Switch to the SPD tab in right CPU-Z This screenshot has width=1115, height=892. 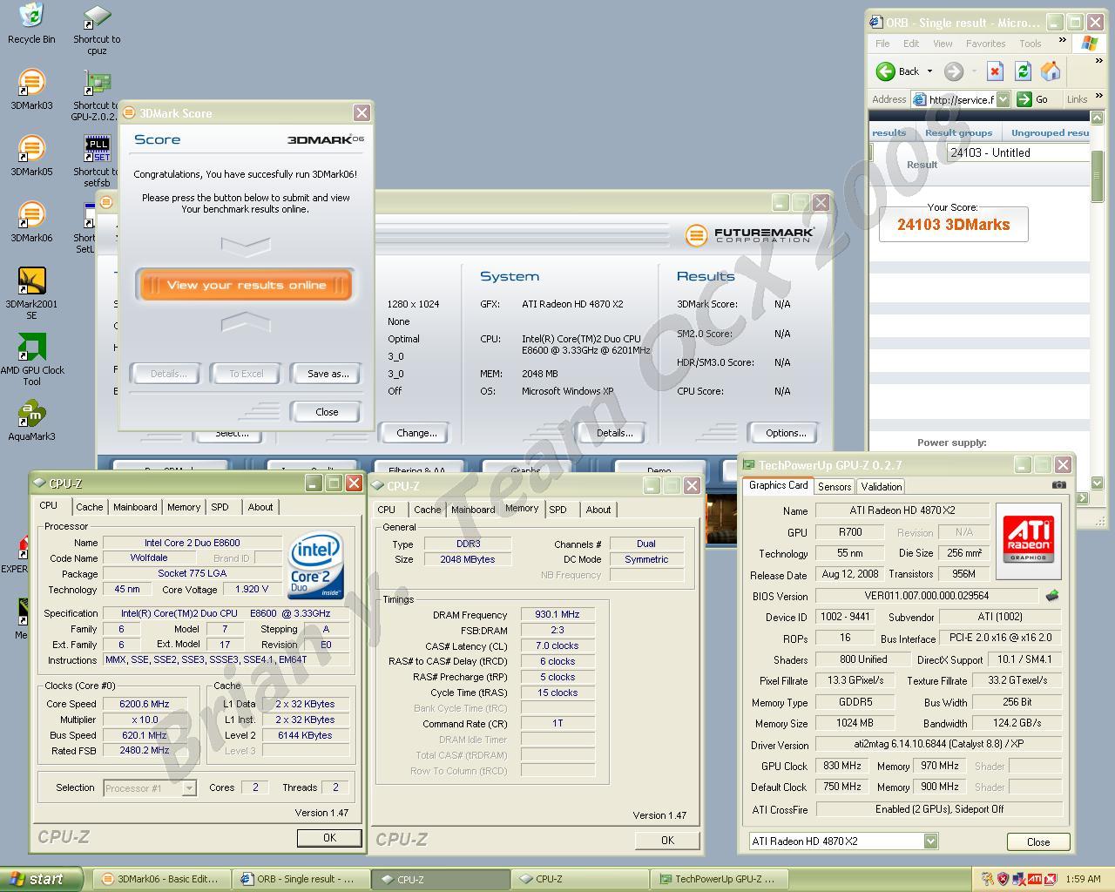[x=557, y=510]
